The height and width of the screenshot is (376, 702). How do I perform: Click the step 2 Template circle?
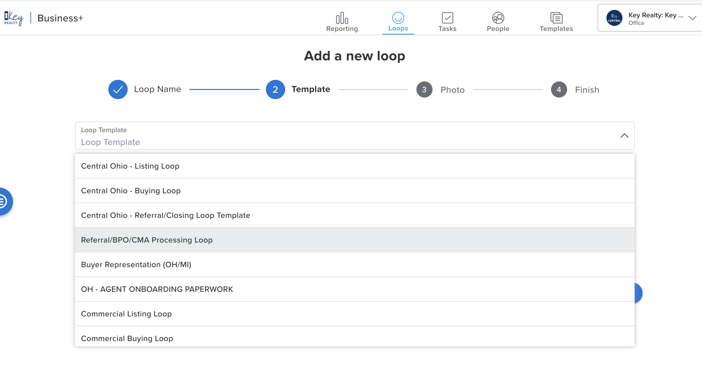click(275, 89)
